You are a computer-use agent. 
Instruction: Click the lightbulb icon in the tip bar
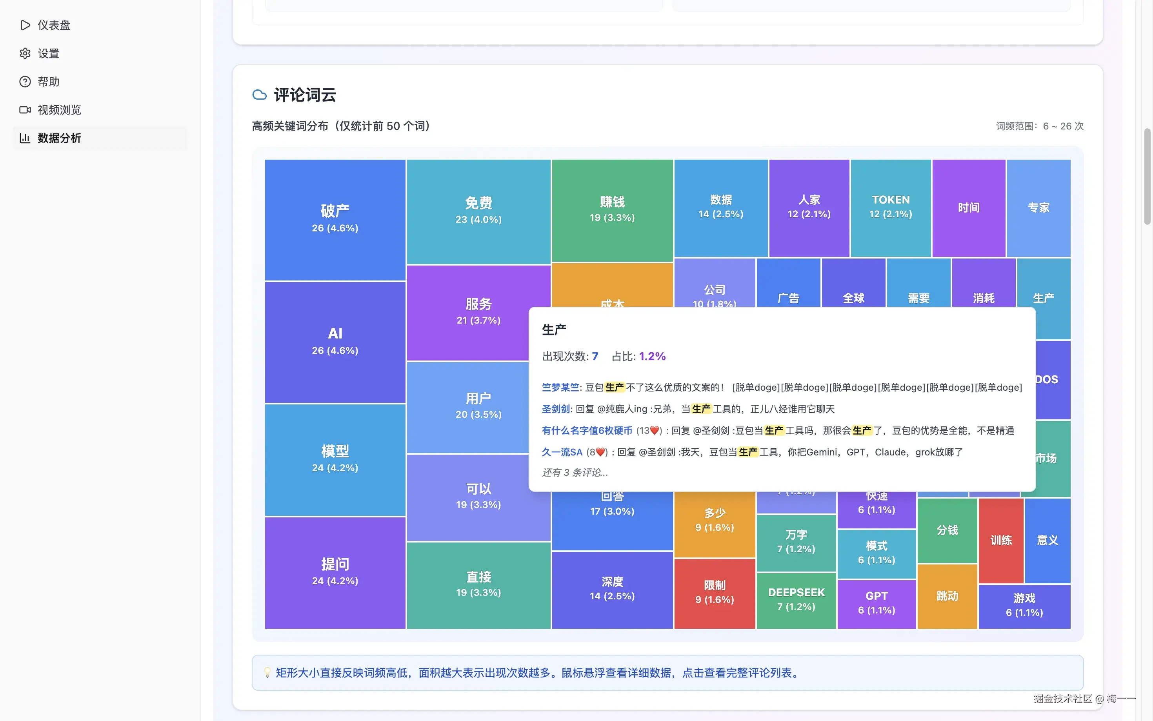267,673
